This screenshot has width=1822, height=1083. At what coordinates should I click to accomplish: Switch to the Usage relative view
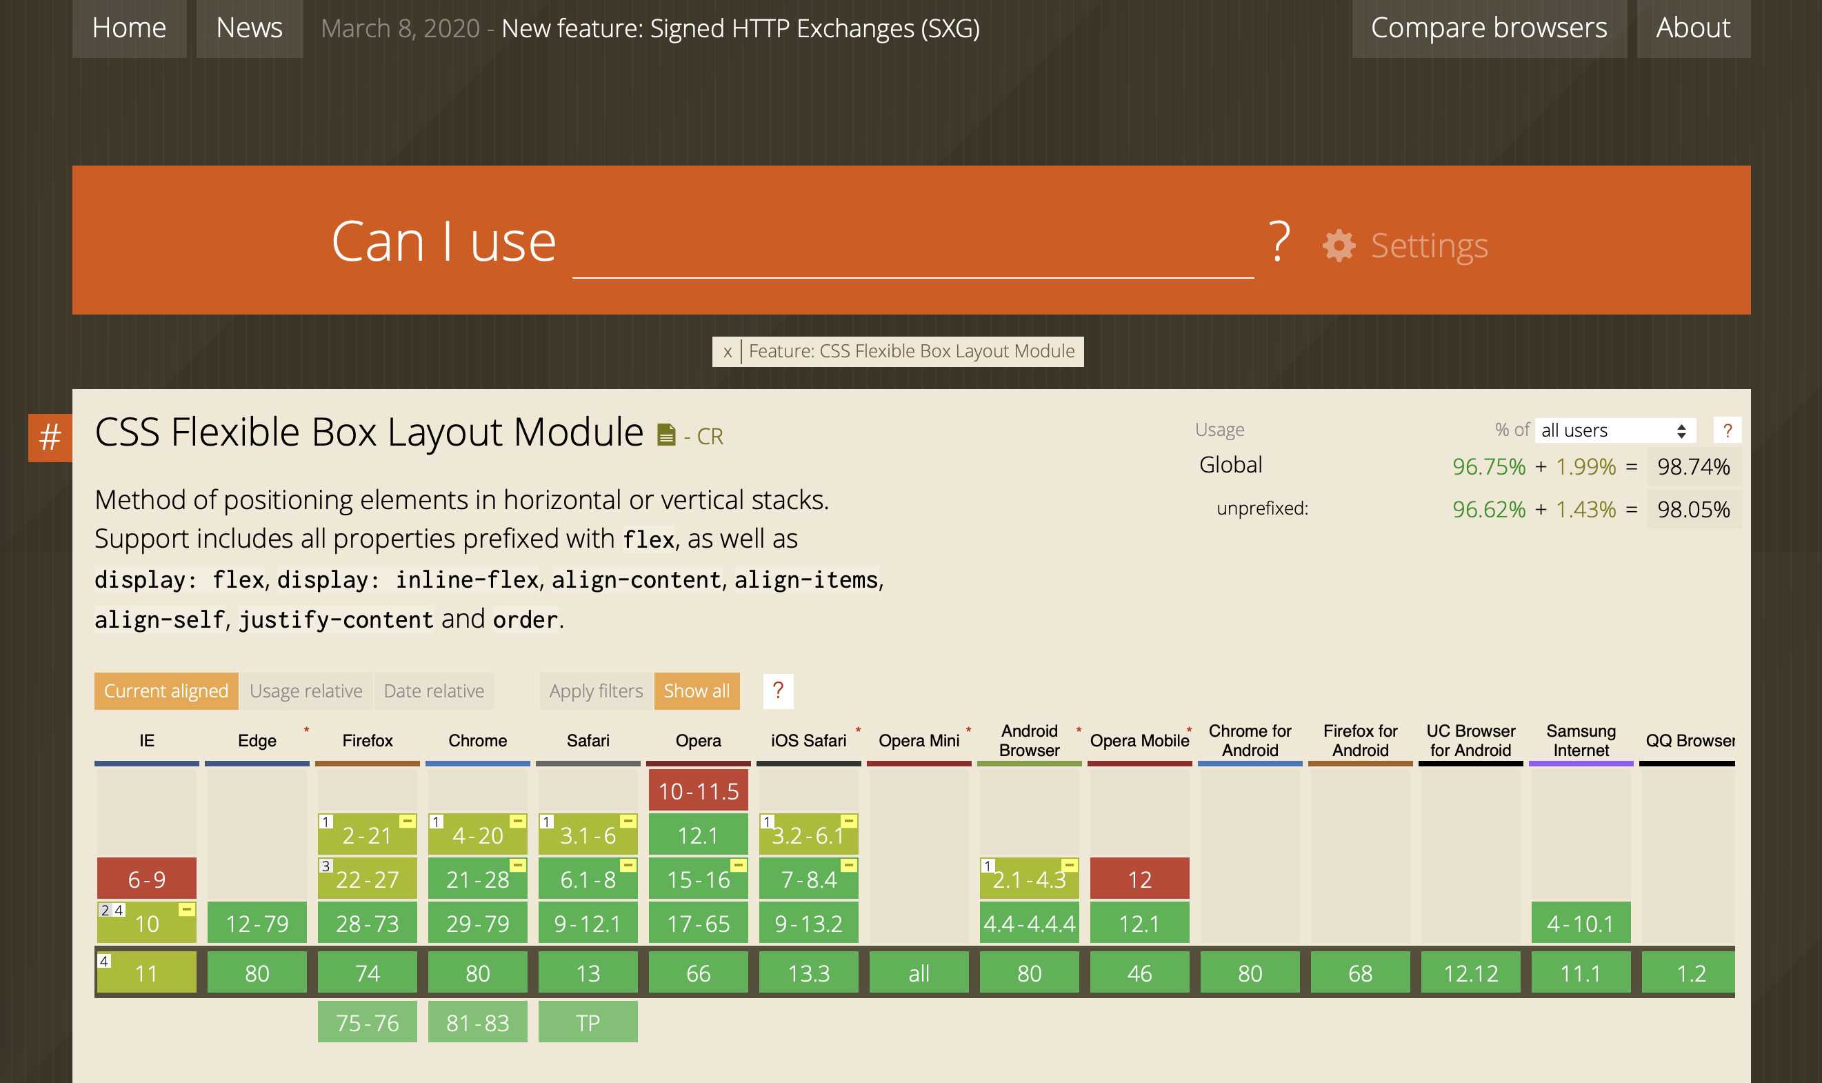click(306, 690)
